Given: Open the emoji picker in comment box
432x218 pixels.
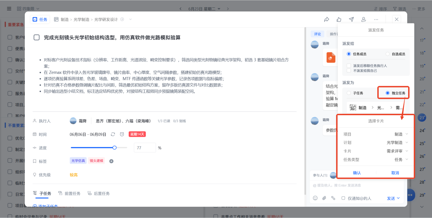Looking at the screenshot, I should pyautogui.click(x=315, y=198).
